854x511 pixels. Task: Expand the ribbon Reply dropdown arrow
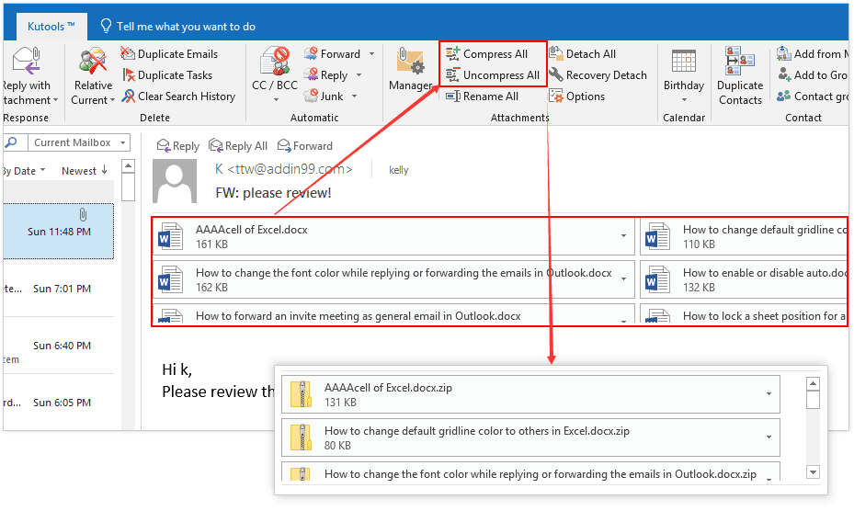(359, 74)
